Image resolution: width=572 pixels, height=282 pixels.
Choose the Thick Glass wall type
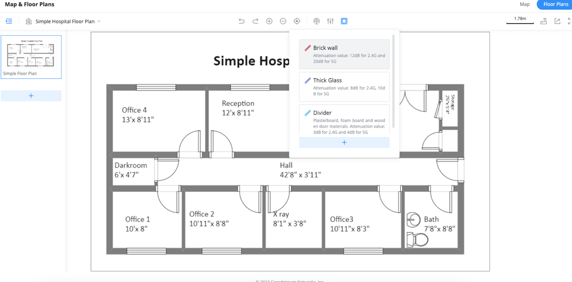[344, 87]
